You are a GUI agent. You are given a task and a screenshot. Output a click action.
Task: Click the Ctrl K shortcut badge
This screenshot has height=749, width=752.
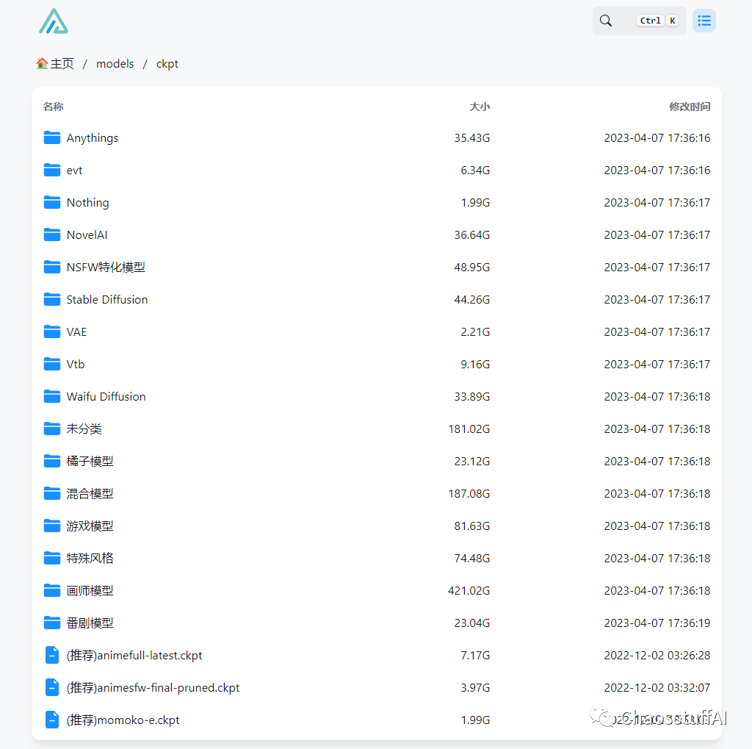pyautogui.click(x=657, y=21)
